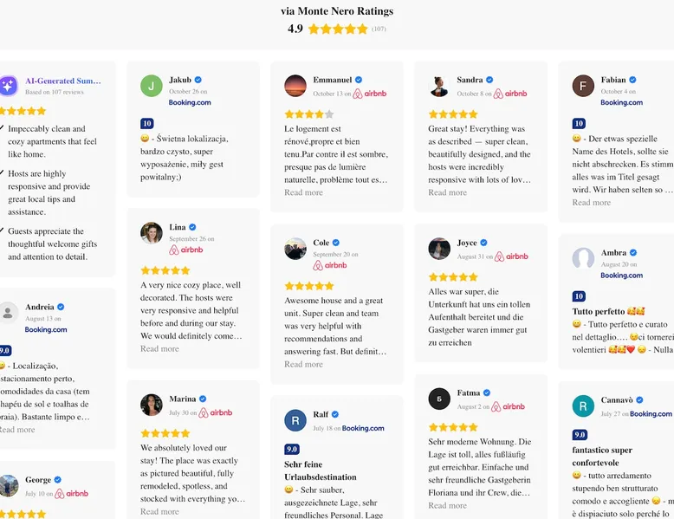Image resolution: width=674 pixels, height=519 pixels.
Task: Click the Booking.com logo on Ralf's review
Action: pos(363,428)
